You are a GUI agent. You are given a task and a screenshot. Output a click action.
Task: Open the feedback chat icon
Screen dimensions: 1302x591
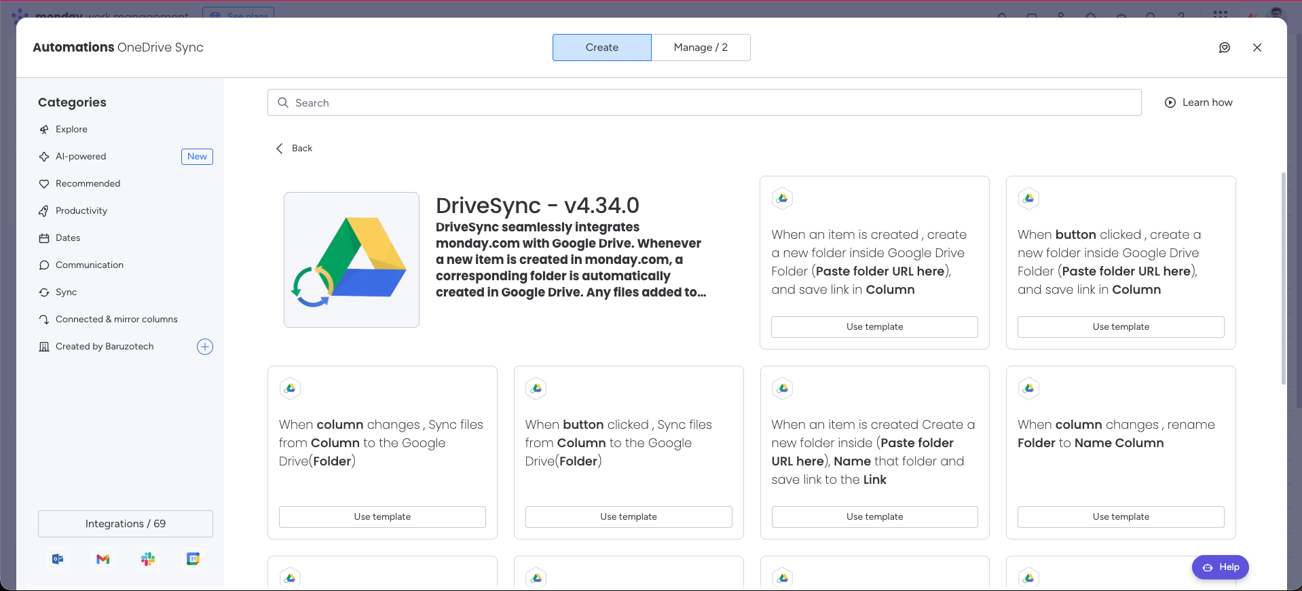(1225, 47)
